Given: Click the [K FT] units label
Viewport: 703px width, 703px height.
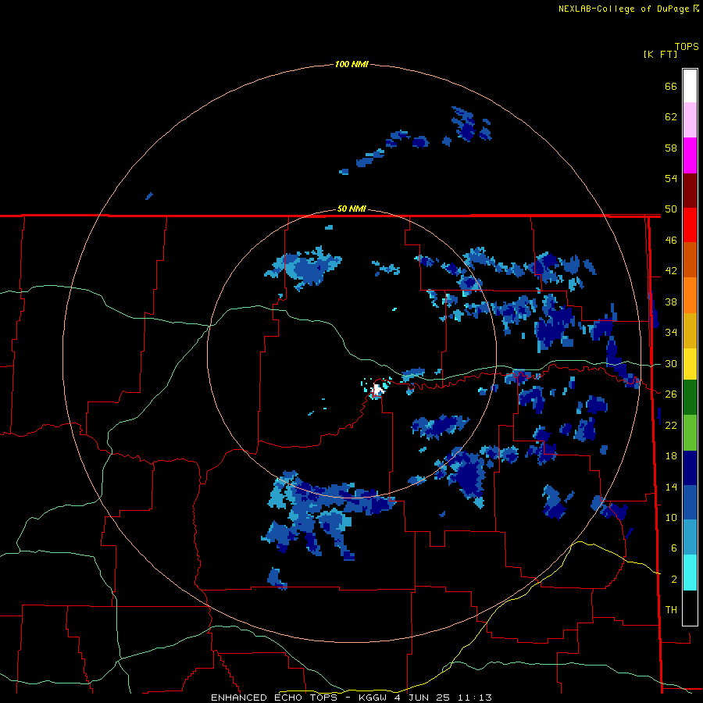Looking at the screenshot, I should (660, 54).
